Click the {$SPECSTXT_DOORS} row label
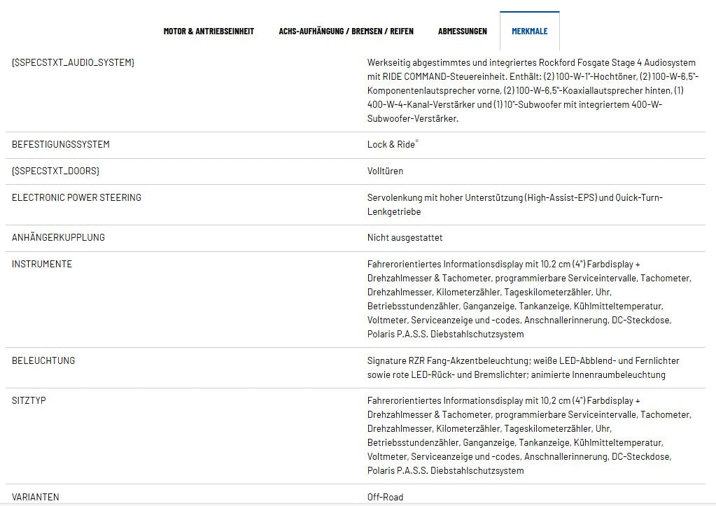Viewport: 716px width, 506px height. click(55, 171)
